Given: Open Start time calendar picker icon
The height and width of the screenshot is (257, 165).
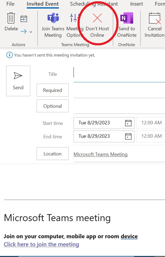Looking at the screenshot, I should coord(128,123).
